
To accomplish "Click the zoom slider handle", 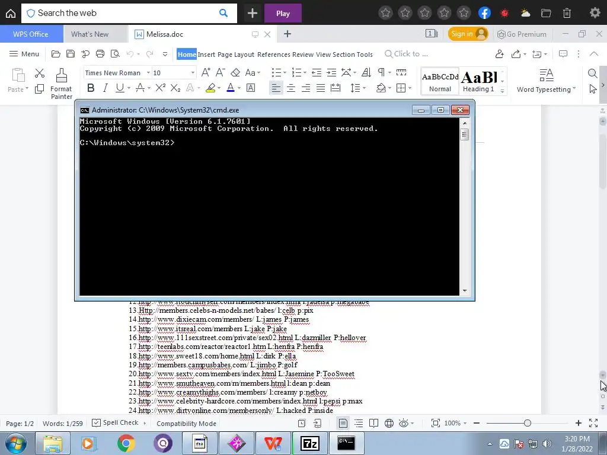I will point(527,423).
